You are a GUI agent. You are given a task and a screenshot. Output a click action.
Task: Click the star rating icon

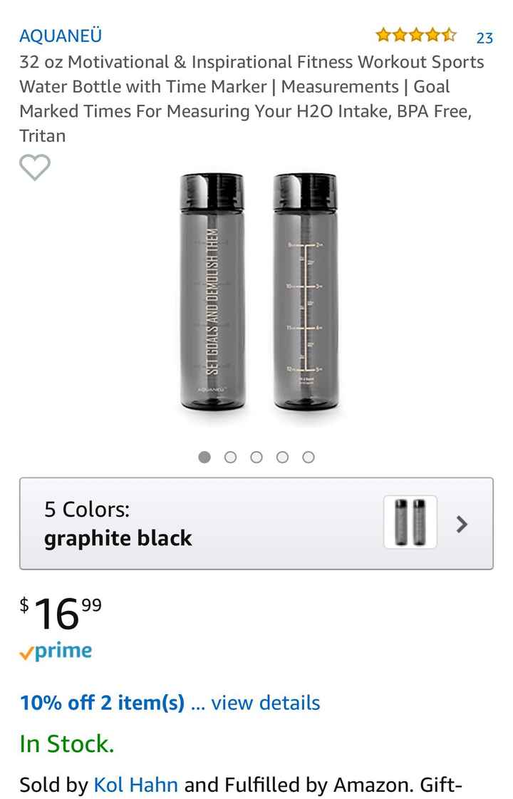(416, 35)
